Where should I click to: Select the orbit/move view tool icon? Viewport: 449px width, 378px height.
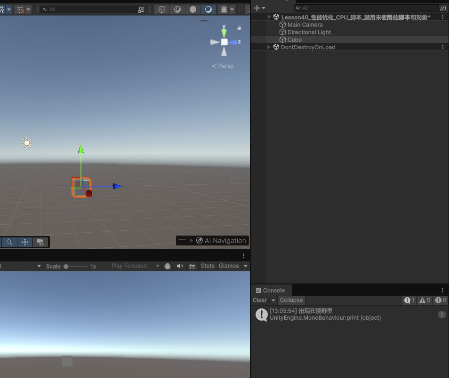tap(24, 242)
